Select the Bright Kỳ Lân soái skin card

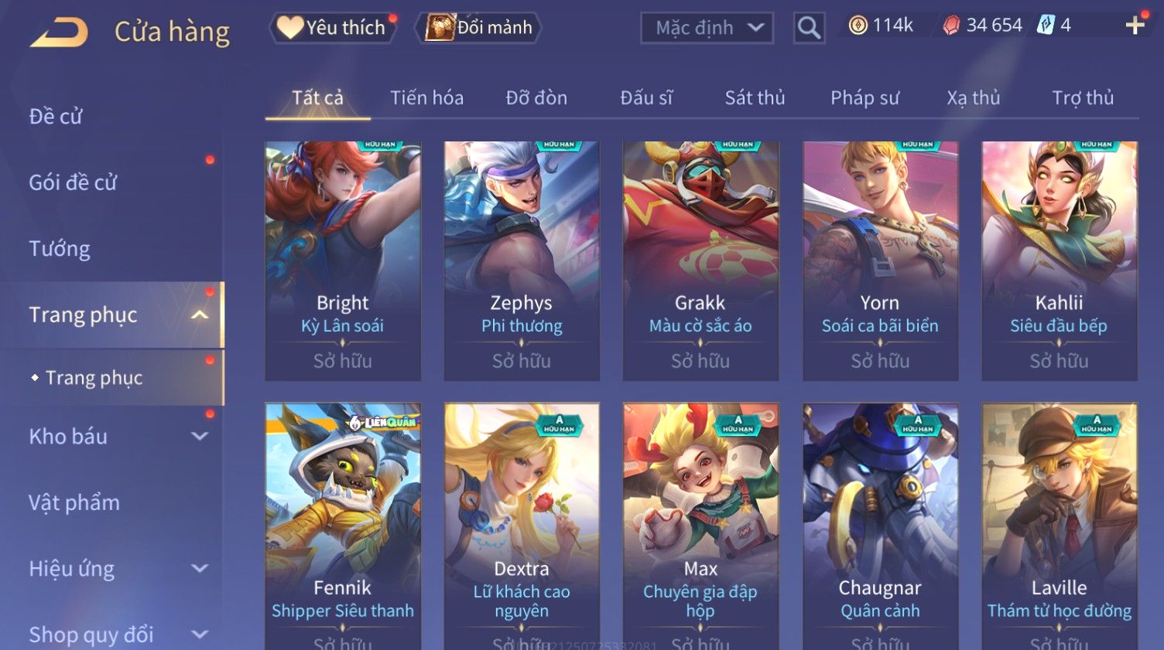343,260
